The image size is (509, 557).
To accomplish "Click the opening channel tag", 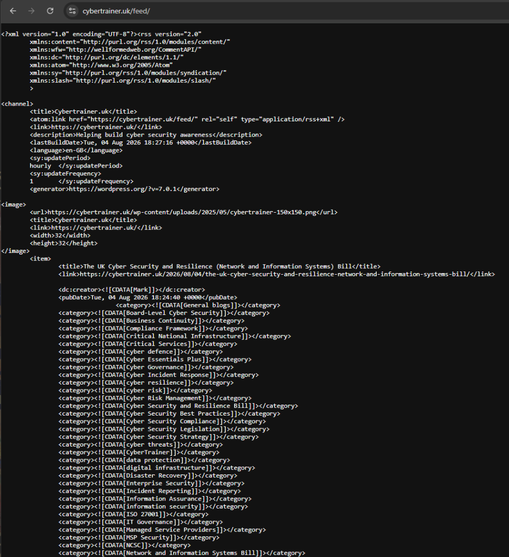I will [17, 104].
